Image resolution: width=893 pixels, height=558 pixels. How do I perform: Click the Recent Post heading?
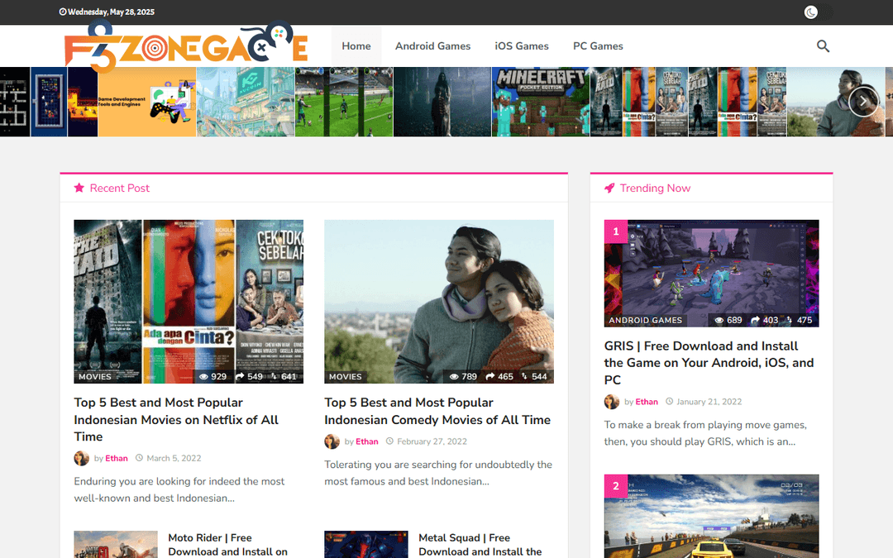pyautogui.click(x=120, y=188)
